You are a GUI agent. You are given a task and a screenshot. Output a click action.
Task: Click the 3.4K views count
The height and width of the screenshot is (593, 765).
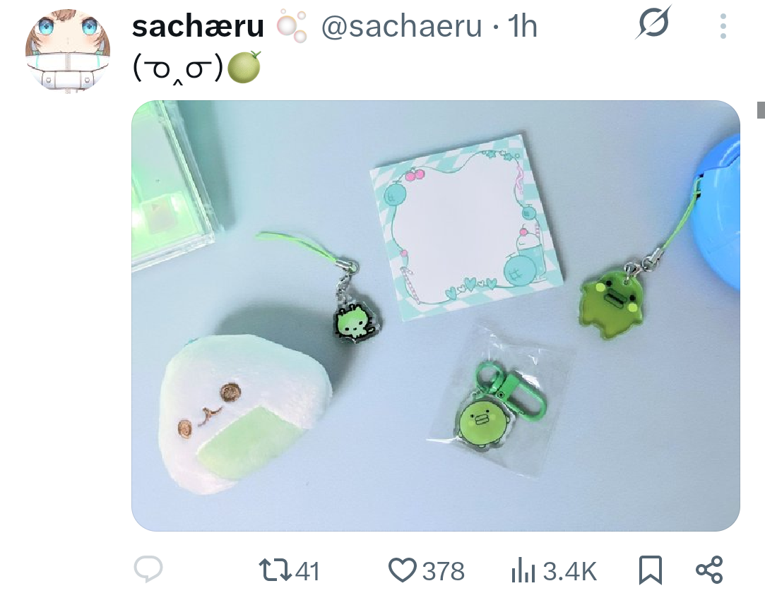pos(570,571)
